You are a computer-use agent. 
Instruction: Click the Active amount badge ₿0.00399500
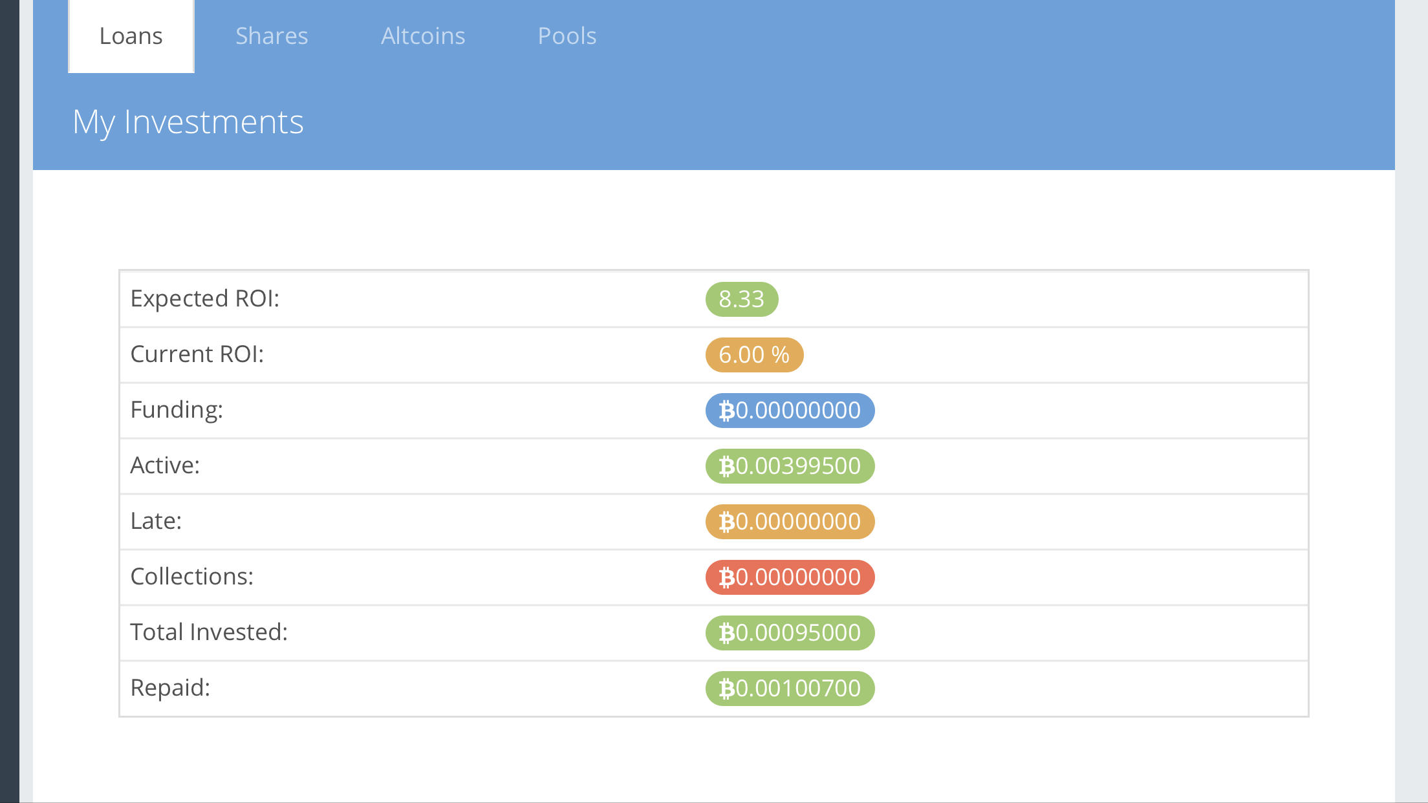coord(790,466)
